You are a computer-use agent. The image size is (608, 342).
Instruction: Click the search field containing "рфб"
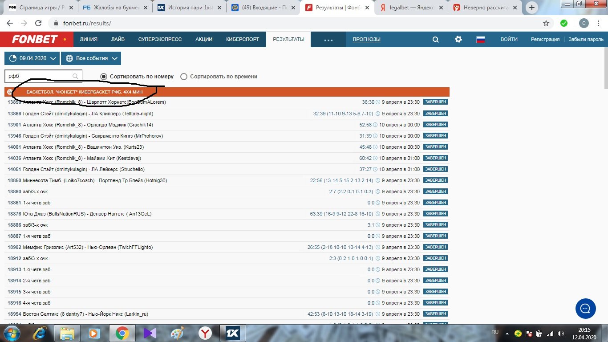(x=40, y=76)
